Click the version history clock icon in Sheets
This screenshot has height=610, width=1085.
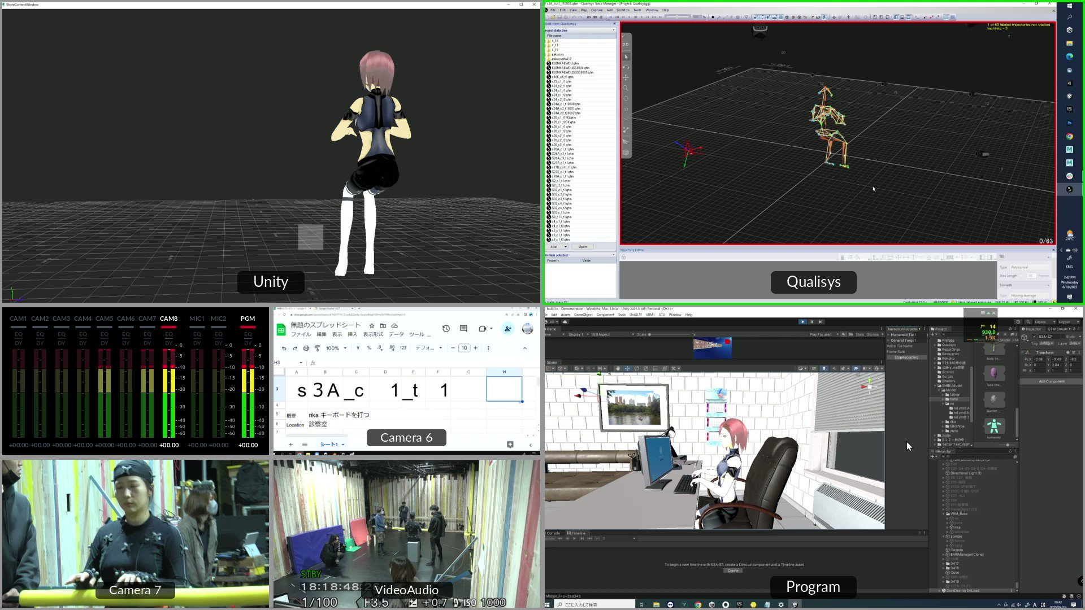pos(446,329)
